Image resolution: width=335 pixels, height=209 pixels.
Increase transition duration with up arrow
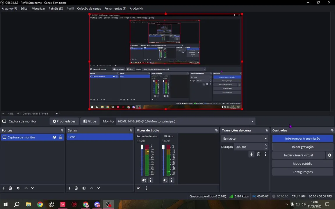click(x=265, y=145)
